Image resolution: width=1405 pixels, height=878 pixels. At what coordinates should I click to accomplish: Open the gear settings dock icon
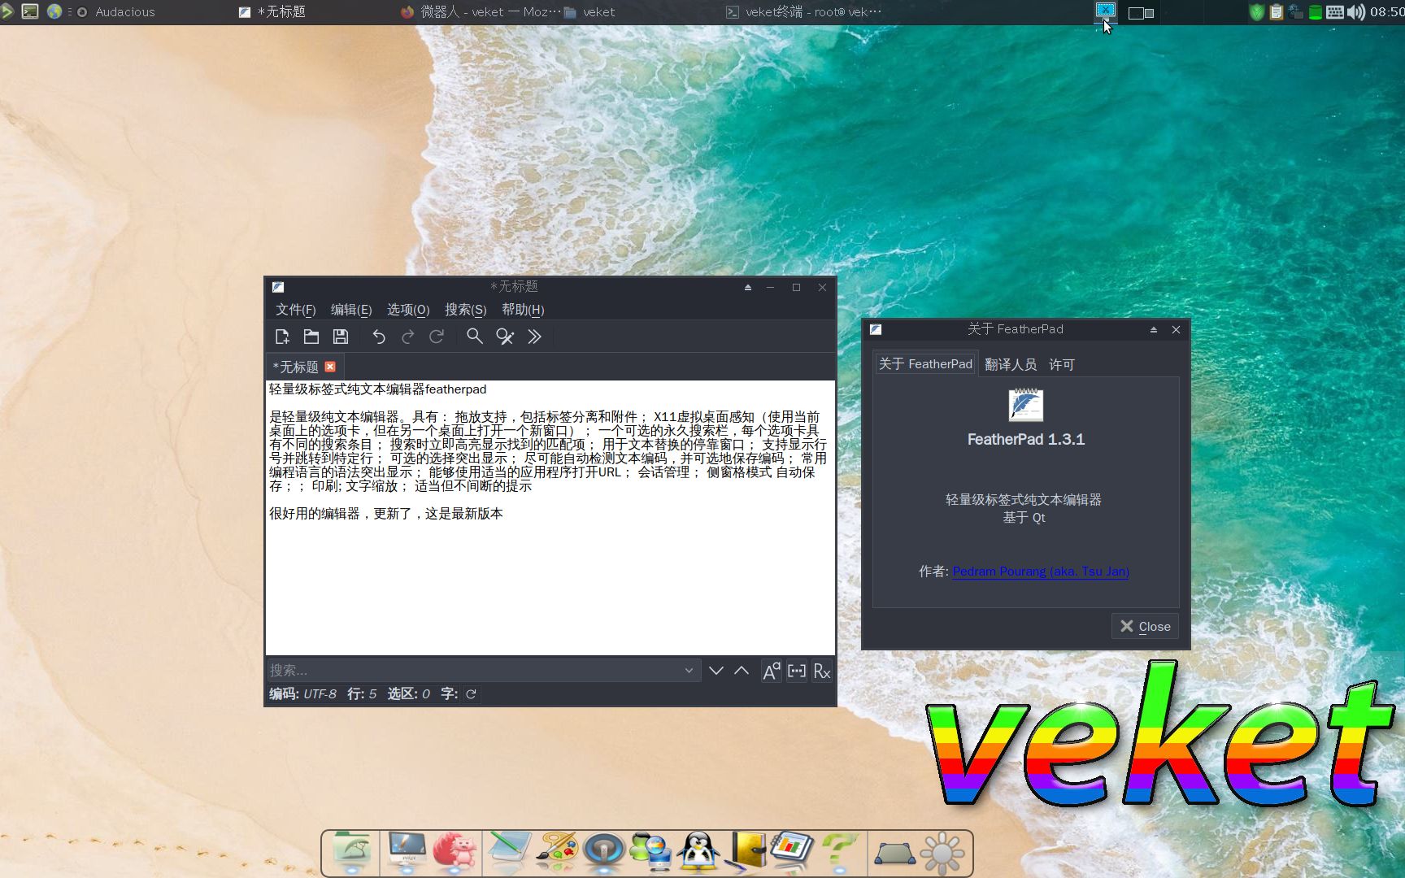[x=942, y=853]
